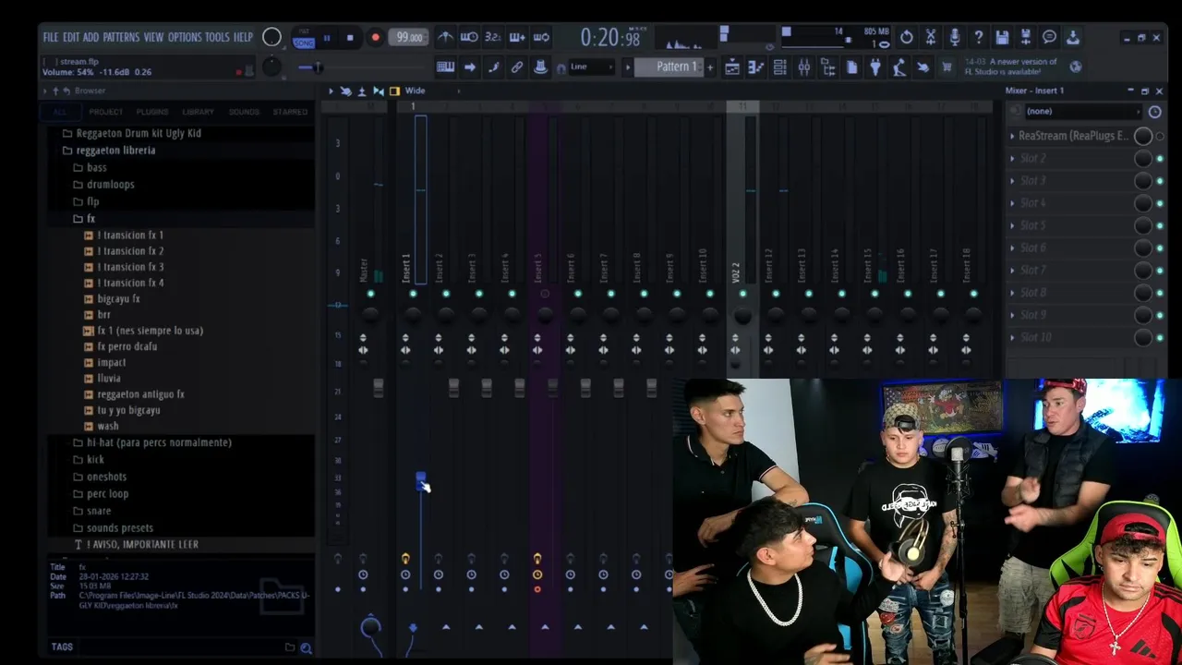Click the question mark help icon
The width and height of the screenshot is (1182, 665).
point(978,37)
